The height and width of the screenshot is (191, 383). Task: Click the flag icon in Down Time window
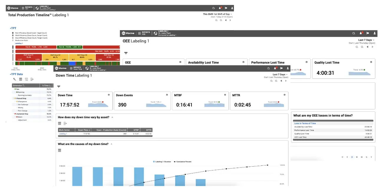(x=282, y=68)
